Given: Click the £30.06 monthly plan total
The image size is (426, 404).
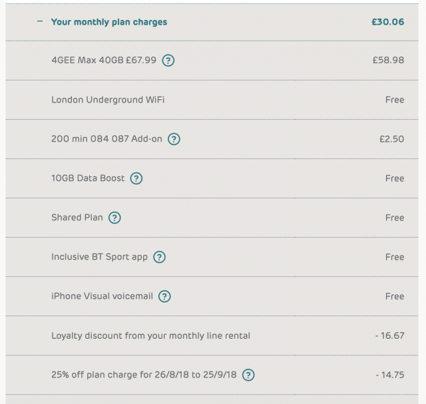Looking at the screenshot, I should pos(387,22).
